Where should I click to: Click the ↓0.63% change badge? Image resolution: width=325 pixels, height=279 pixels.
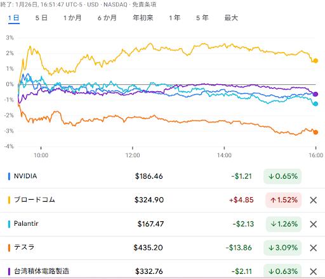tap(282, 271)
